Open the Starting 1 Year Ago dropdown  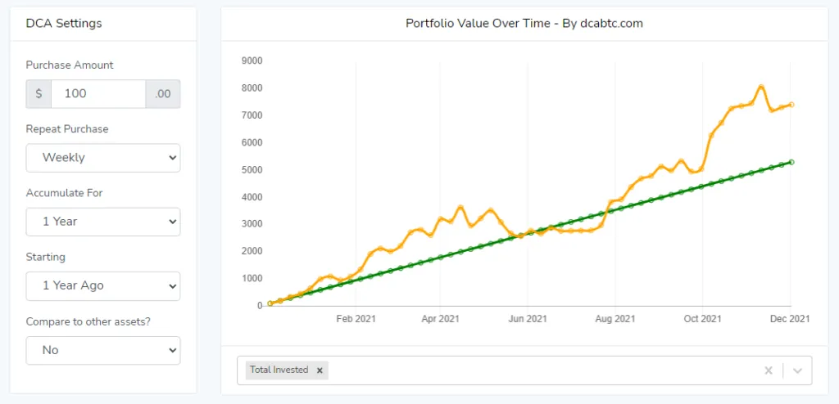pyautogui.click(x=103, y=286)
